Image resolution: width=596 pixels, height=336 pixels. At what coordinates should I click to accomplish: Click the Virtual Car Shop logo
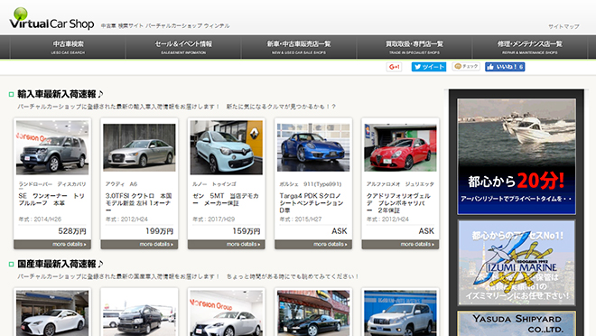pyautogui.click(x=52, y=19)
